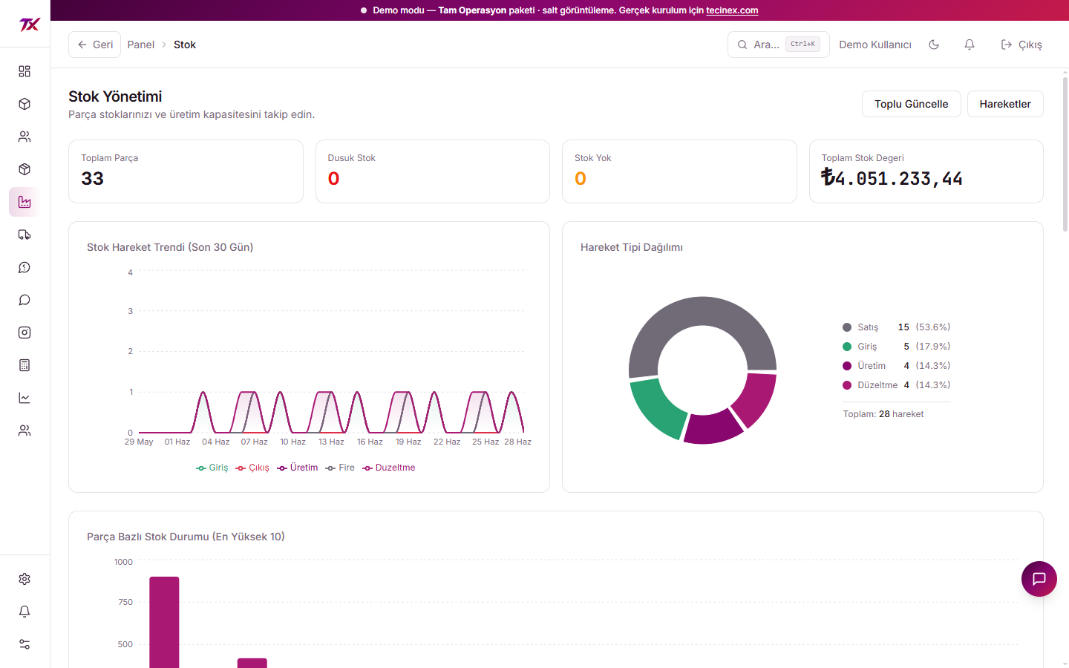Image resolution: width=1069 pixels, height=668 pixels.
Task: Focus the Ara... search field
Action: (779, 45)
